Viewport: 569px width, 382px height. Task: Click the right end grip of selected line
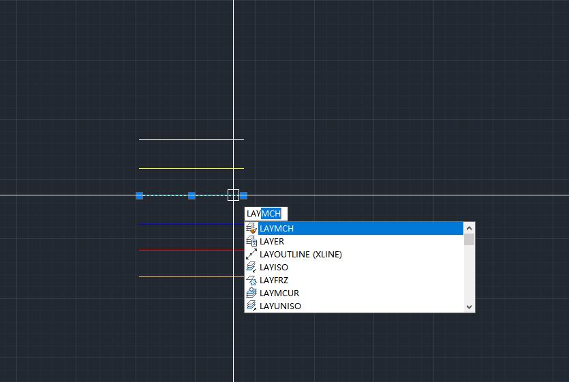pos(243,195)
